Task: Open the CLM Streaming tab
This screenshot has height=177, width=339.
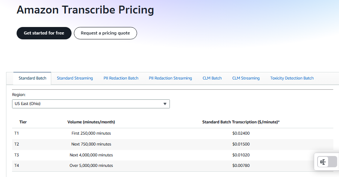Action: pos(246,78)
